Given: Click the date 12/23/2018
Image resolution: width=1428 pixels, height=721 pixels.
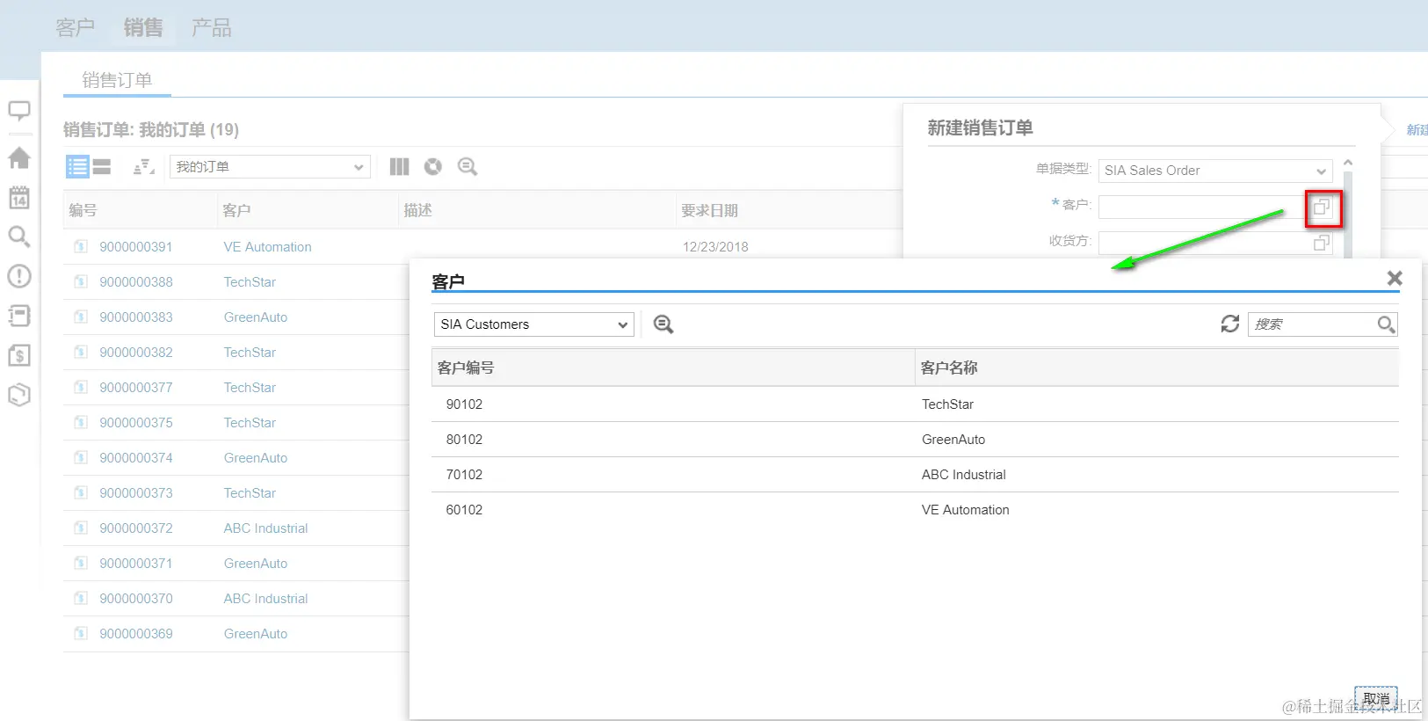Looking at the screenshot, I should [715, 247].
